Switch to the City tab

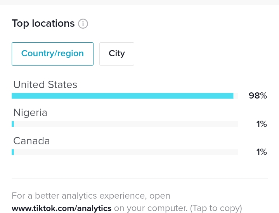pyautogui.click(x=117, y=54)
